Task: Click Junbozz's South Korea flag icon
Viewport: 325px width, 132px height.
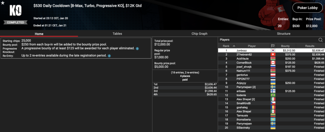Action: 272,50
